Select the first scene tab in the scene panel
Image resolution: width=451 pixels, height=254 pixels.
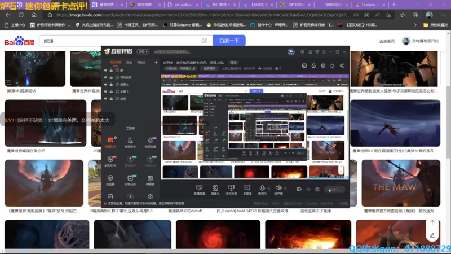116,62
